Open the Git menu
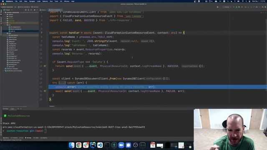 (x=61, y=1)
